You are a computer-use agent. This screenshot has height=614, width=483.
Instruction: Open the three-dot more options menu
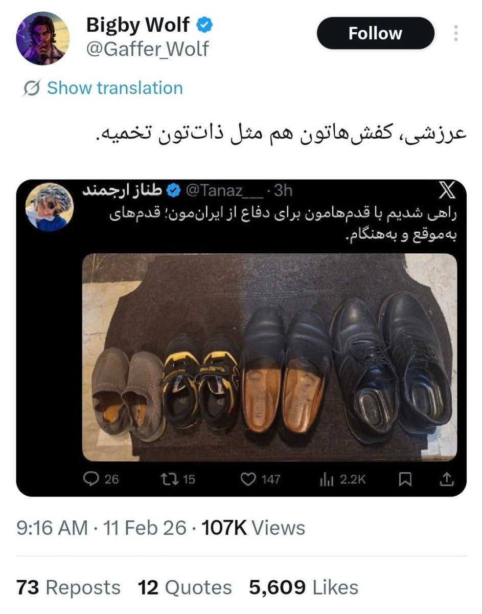click(455, 34)
